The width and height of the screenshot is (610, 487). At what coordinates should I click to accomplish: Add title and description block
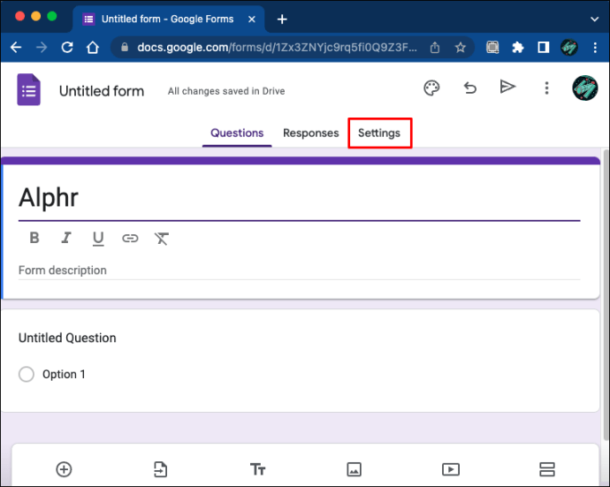[x=257, y=469]
